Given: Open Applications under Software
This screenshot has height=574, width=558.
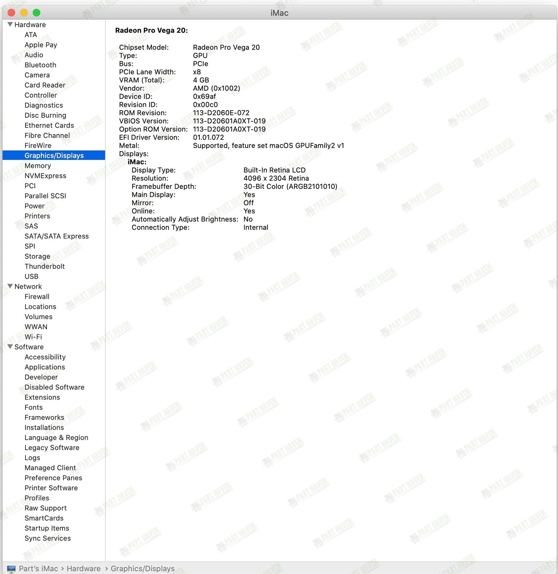Looking at the screenshot, I should click(45, 367).
